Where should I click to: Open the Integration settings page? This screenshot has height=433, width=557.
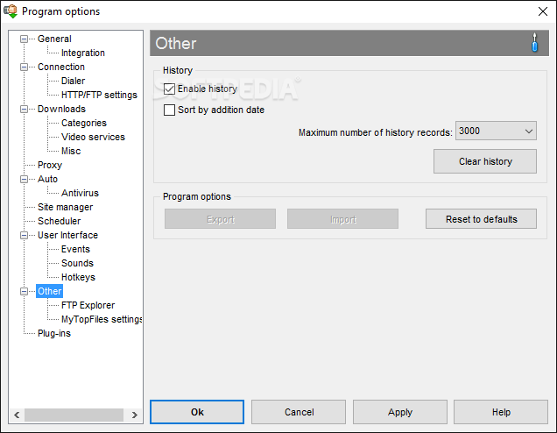tap(83, 53)
